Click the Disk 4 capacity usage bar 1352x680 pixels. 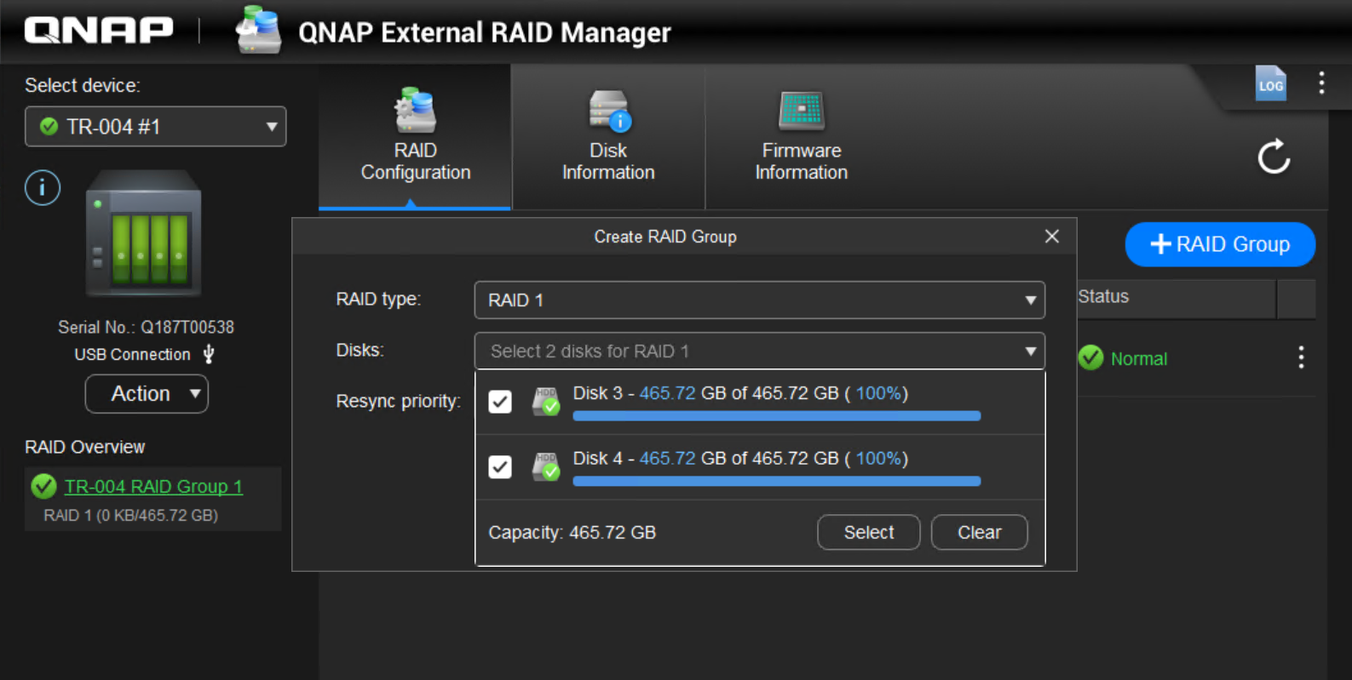776,482
